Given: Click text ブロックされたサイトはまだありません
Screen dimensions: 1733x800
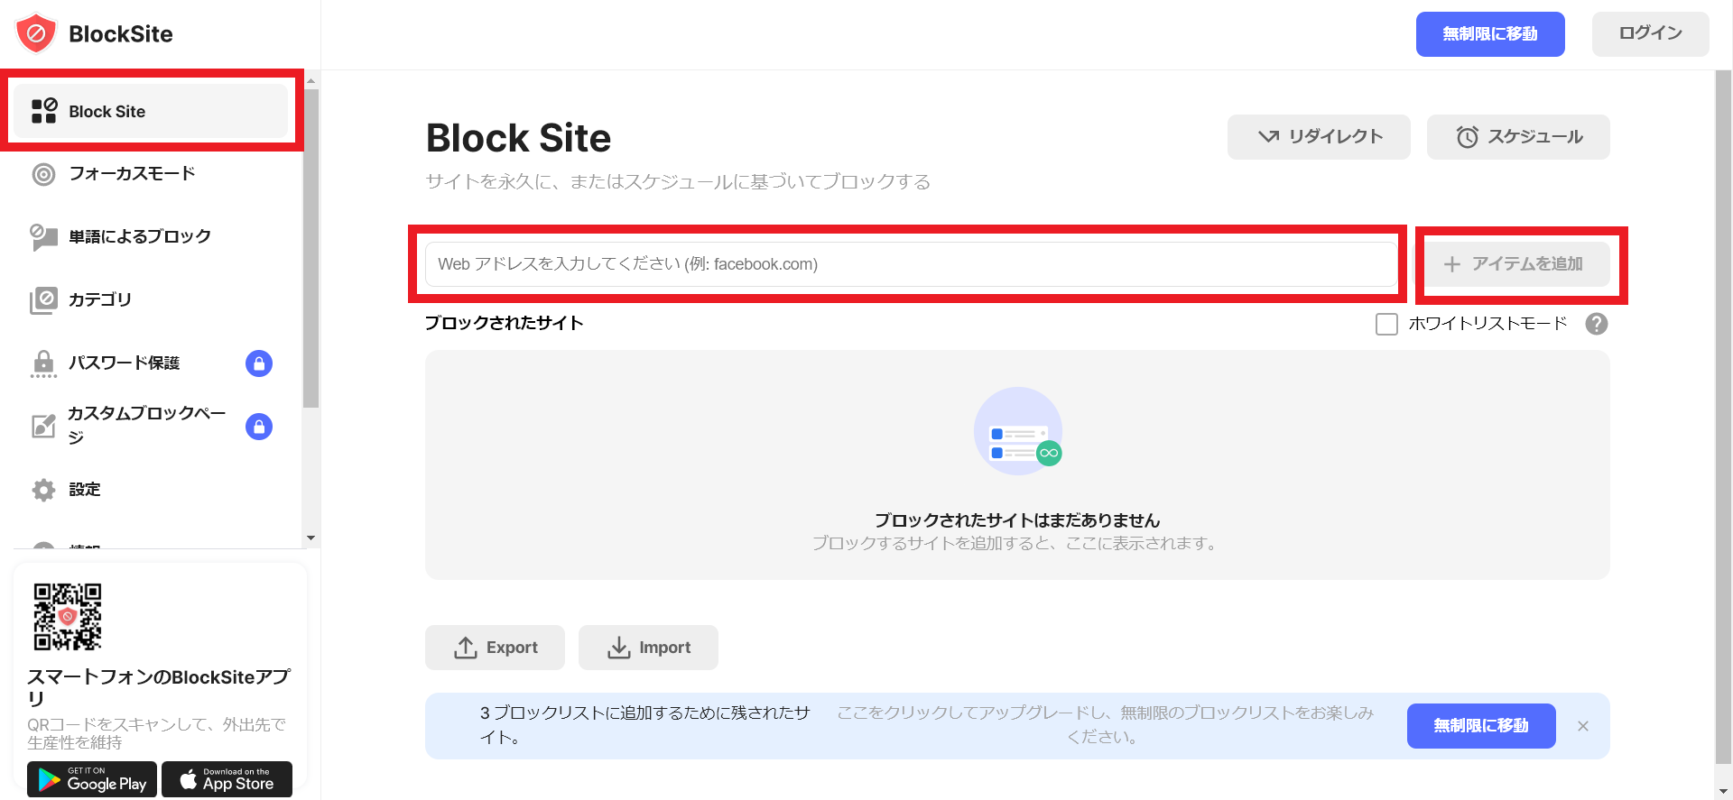Looking at the screenshot, I should [x=1017, y=520].
